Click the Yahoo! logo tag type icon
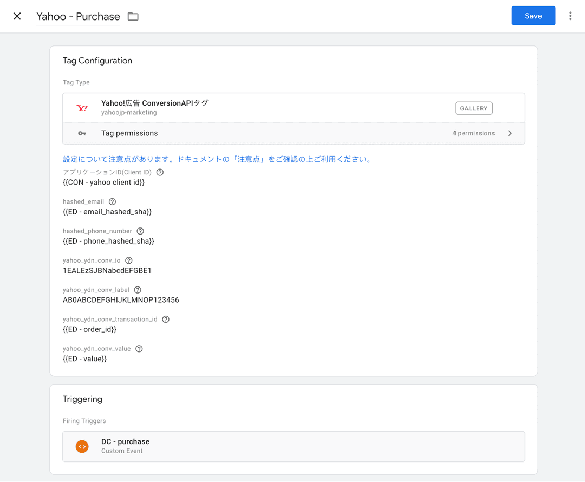This screenshot has width=585, height=482. 82,108
